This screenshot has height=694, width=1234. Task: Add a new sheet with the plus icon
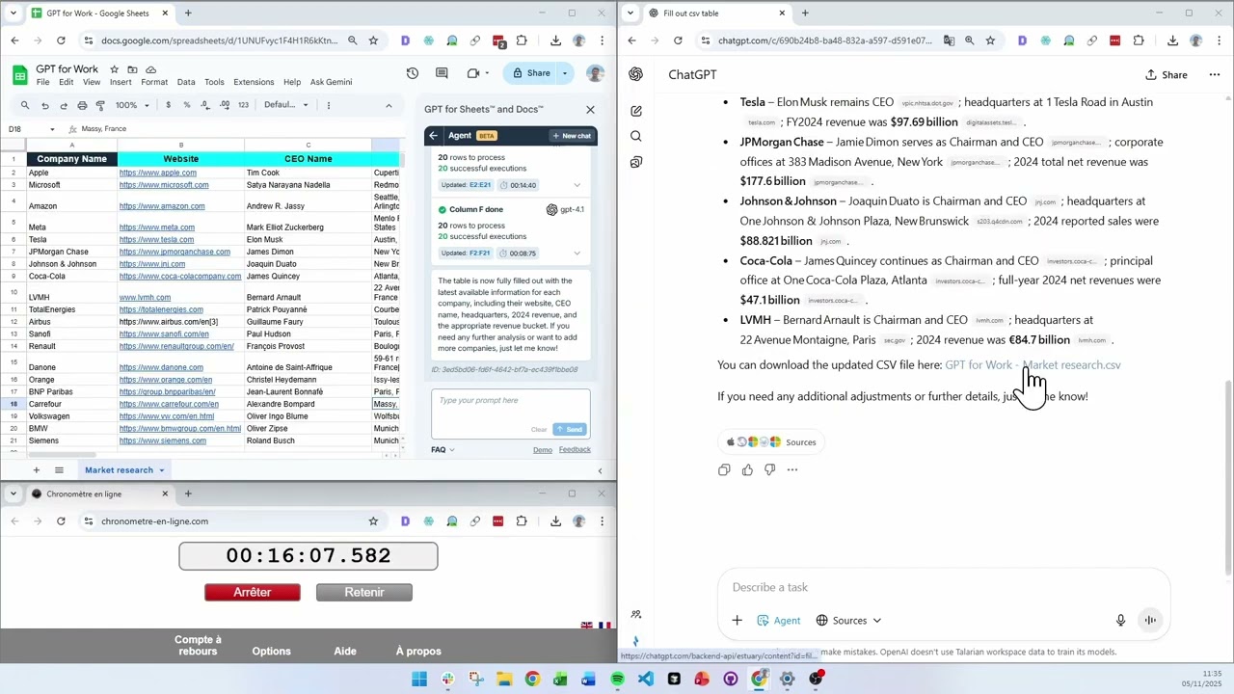[36, 470]
